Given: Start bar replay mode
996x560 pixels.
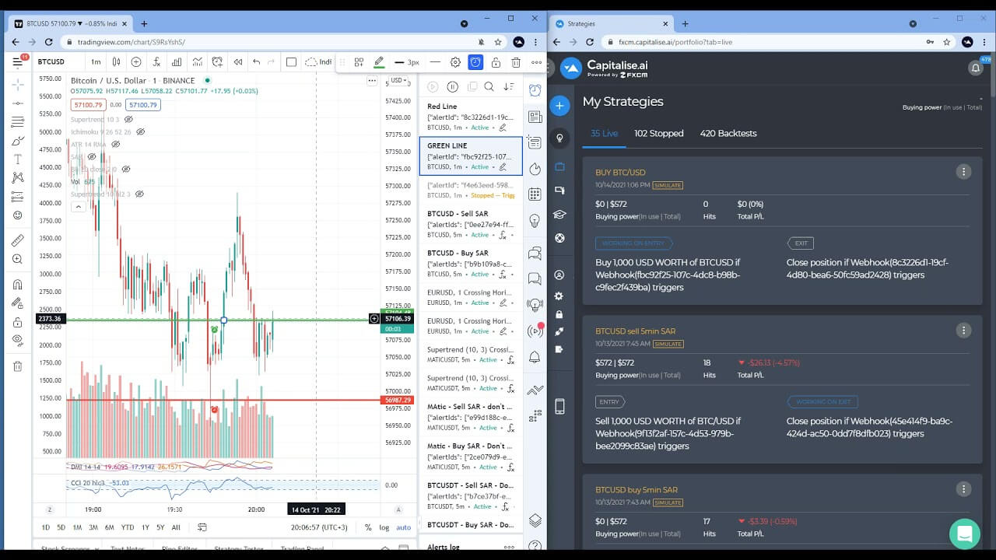Looking at the screenshot, I should (x=238, y=62).
